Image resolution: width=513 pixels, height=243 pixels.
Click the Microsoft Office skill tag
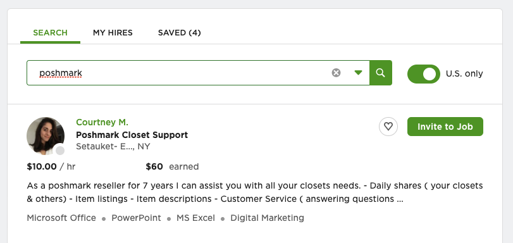[61, 218]
